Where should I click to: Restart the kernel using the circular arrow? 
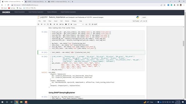tap(69, 24)
